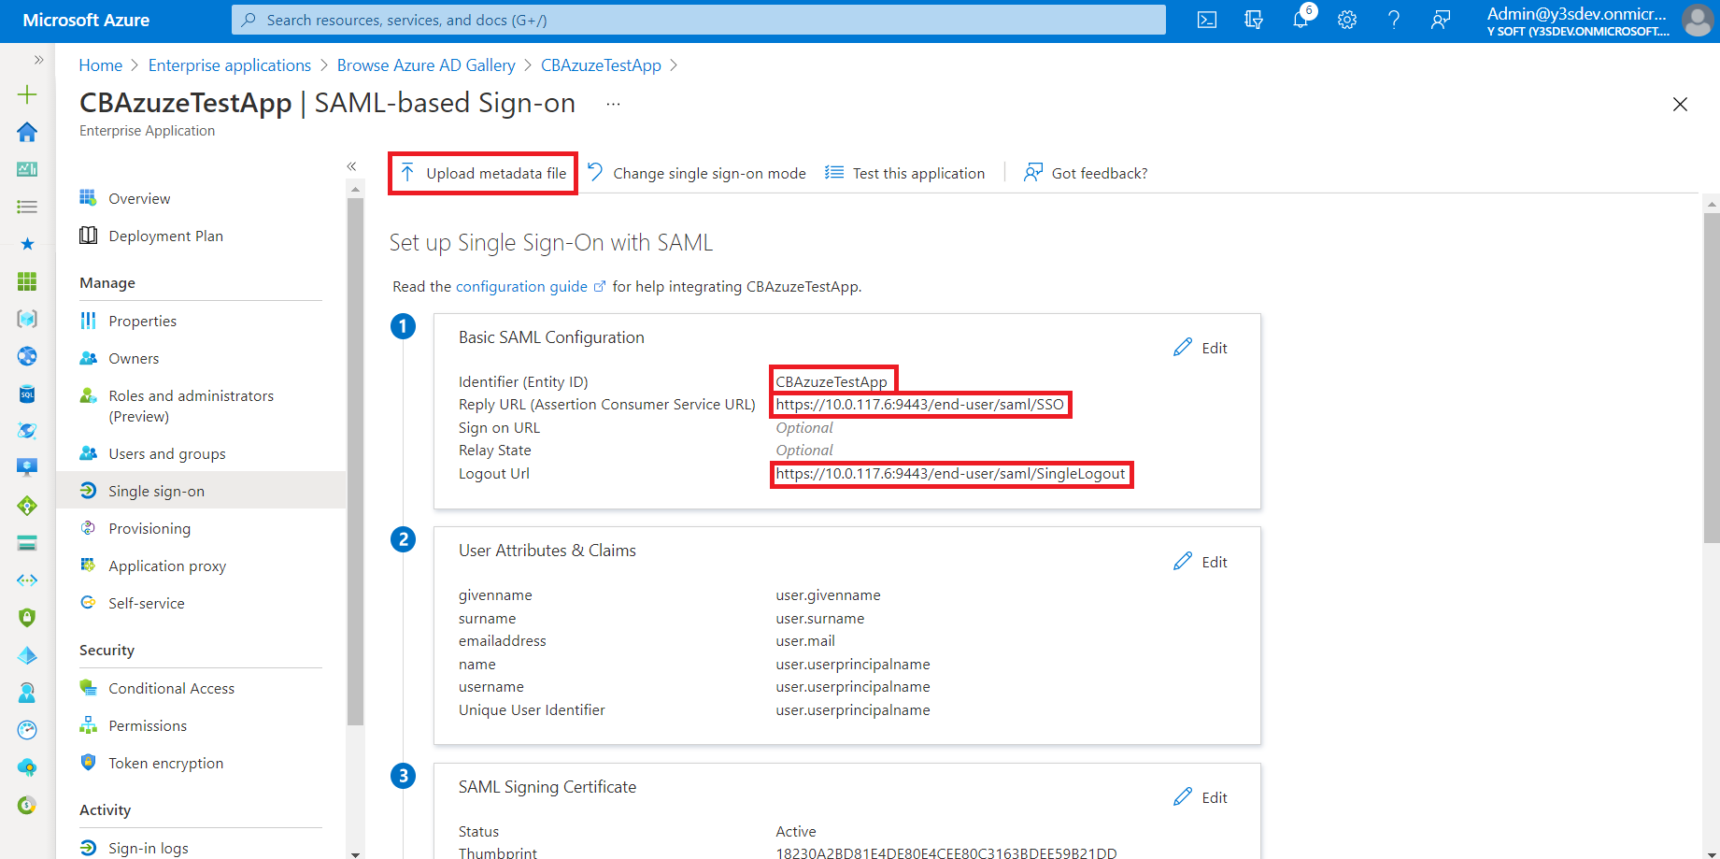Open the configuration guide link
The image size is (1720, 859).
pyautogui.click(x=521, y=286)
